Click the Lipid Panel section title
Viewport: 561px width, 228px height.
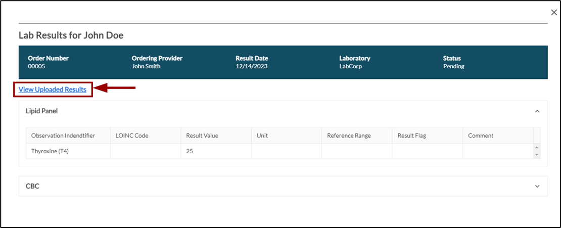coord(41,111)
